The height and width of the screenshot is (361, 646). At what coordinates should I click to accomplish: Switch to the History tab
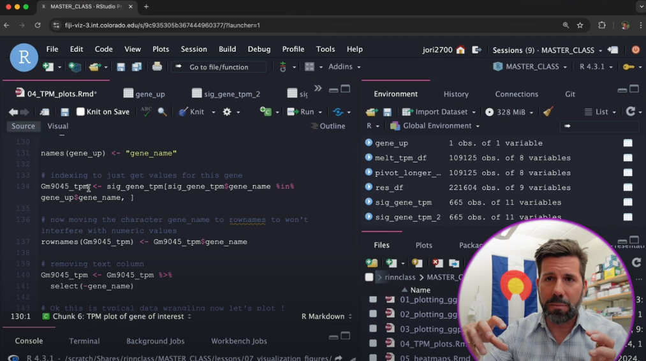point(456,94)
